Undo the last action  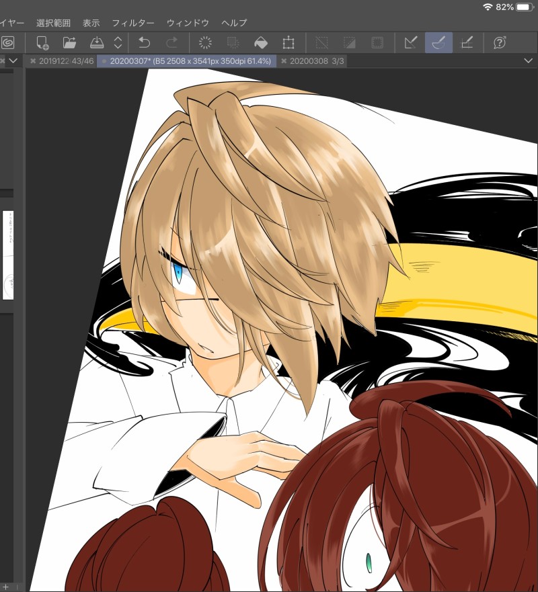[x=144, y=42]
